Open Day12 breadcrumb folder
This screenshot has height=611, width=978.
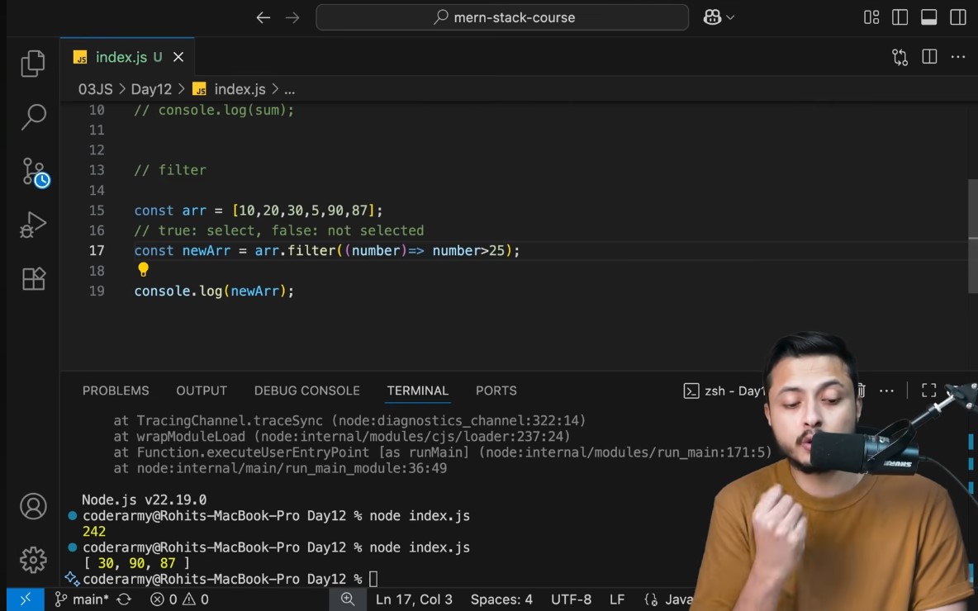(151, 89)
